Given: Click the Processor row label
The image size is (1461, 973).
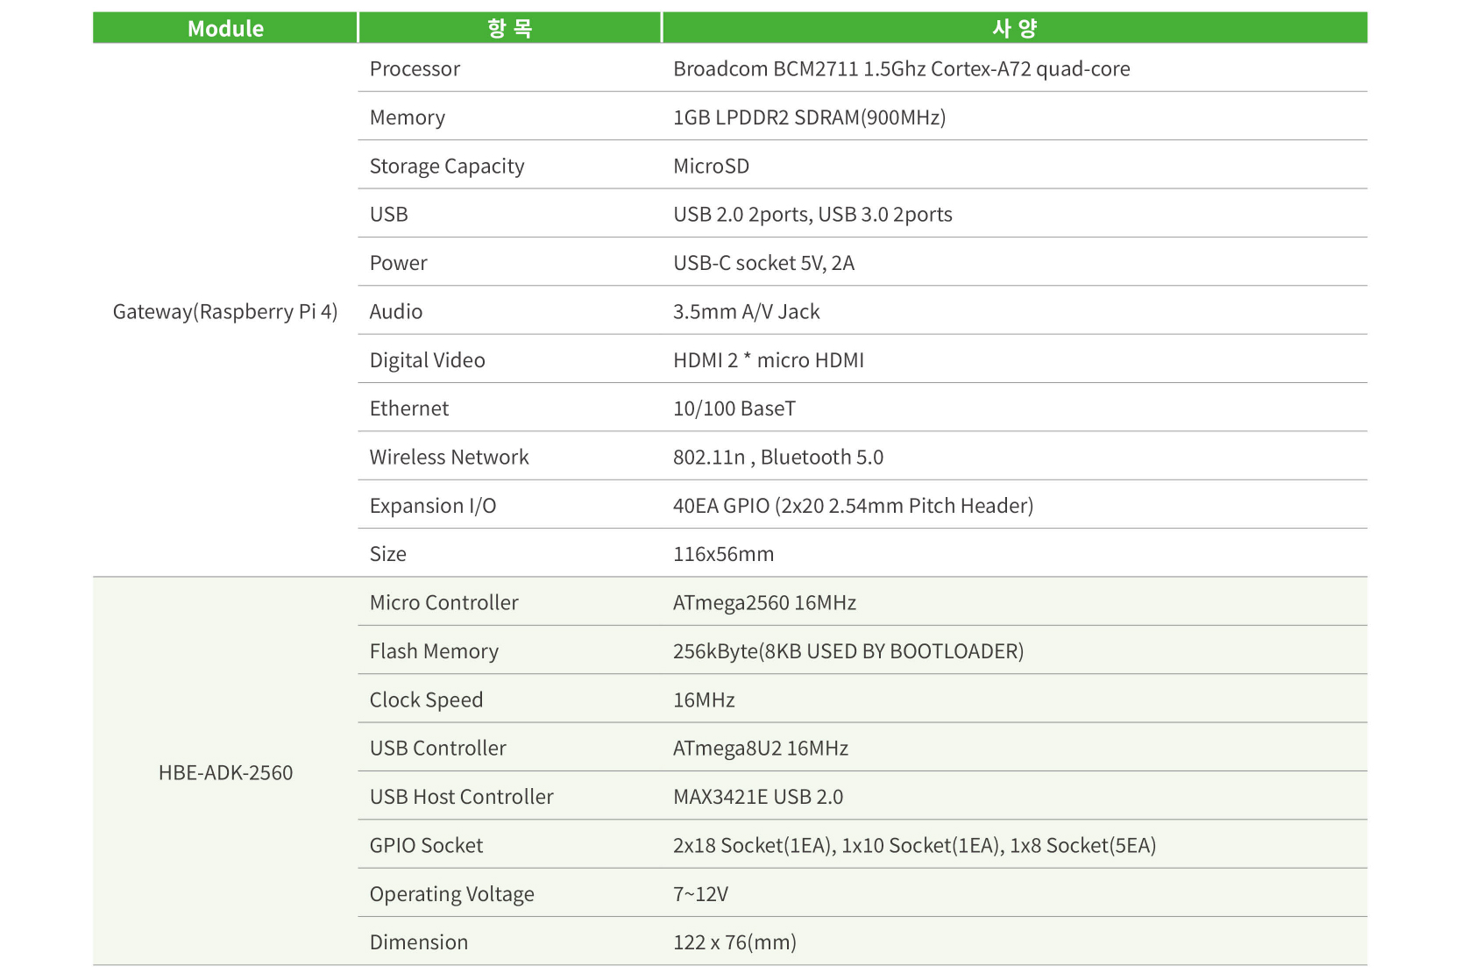Looking at the screenshot, I should pyautogui.click(x=415, y=68).
